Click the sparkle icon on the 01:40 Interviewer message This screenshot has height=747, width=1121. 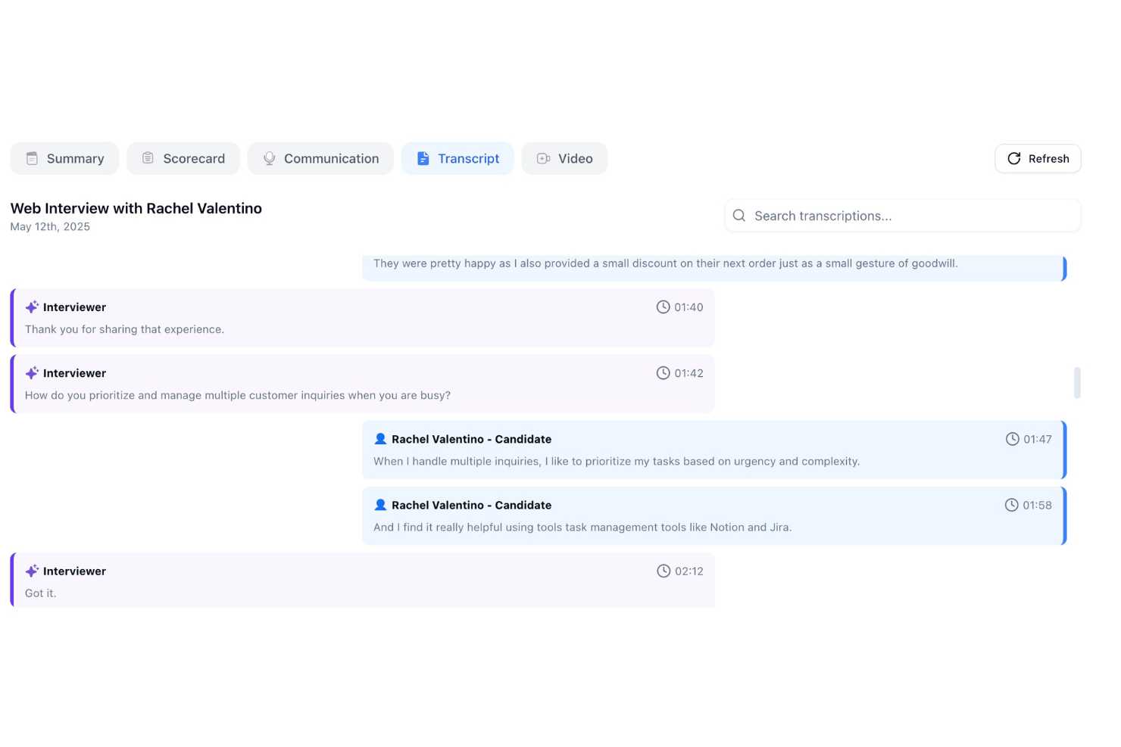tap(32, 307)
